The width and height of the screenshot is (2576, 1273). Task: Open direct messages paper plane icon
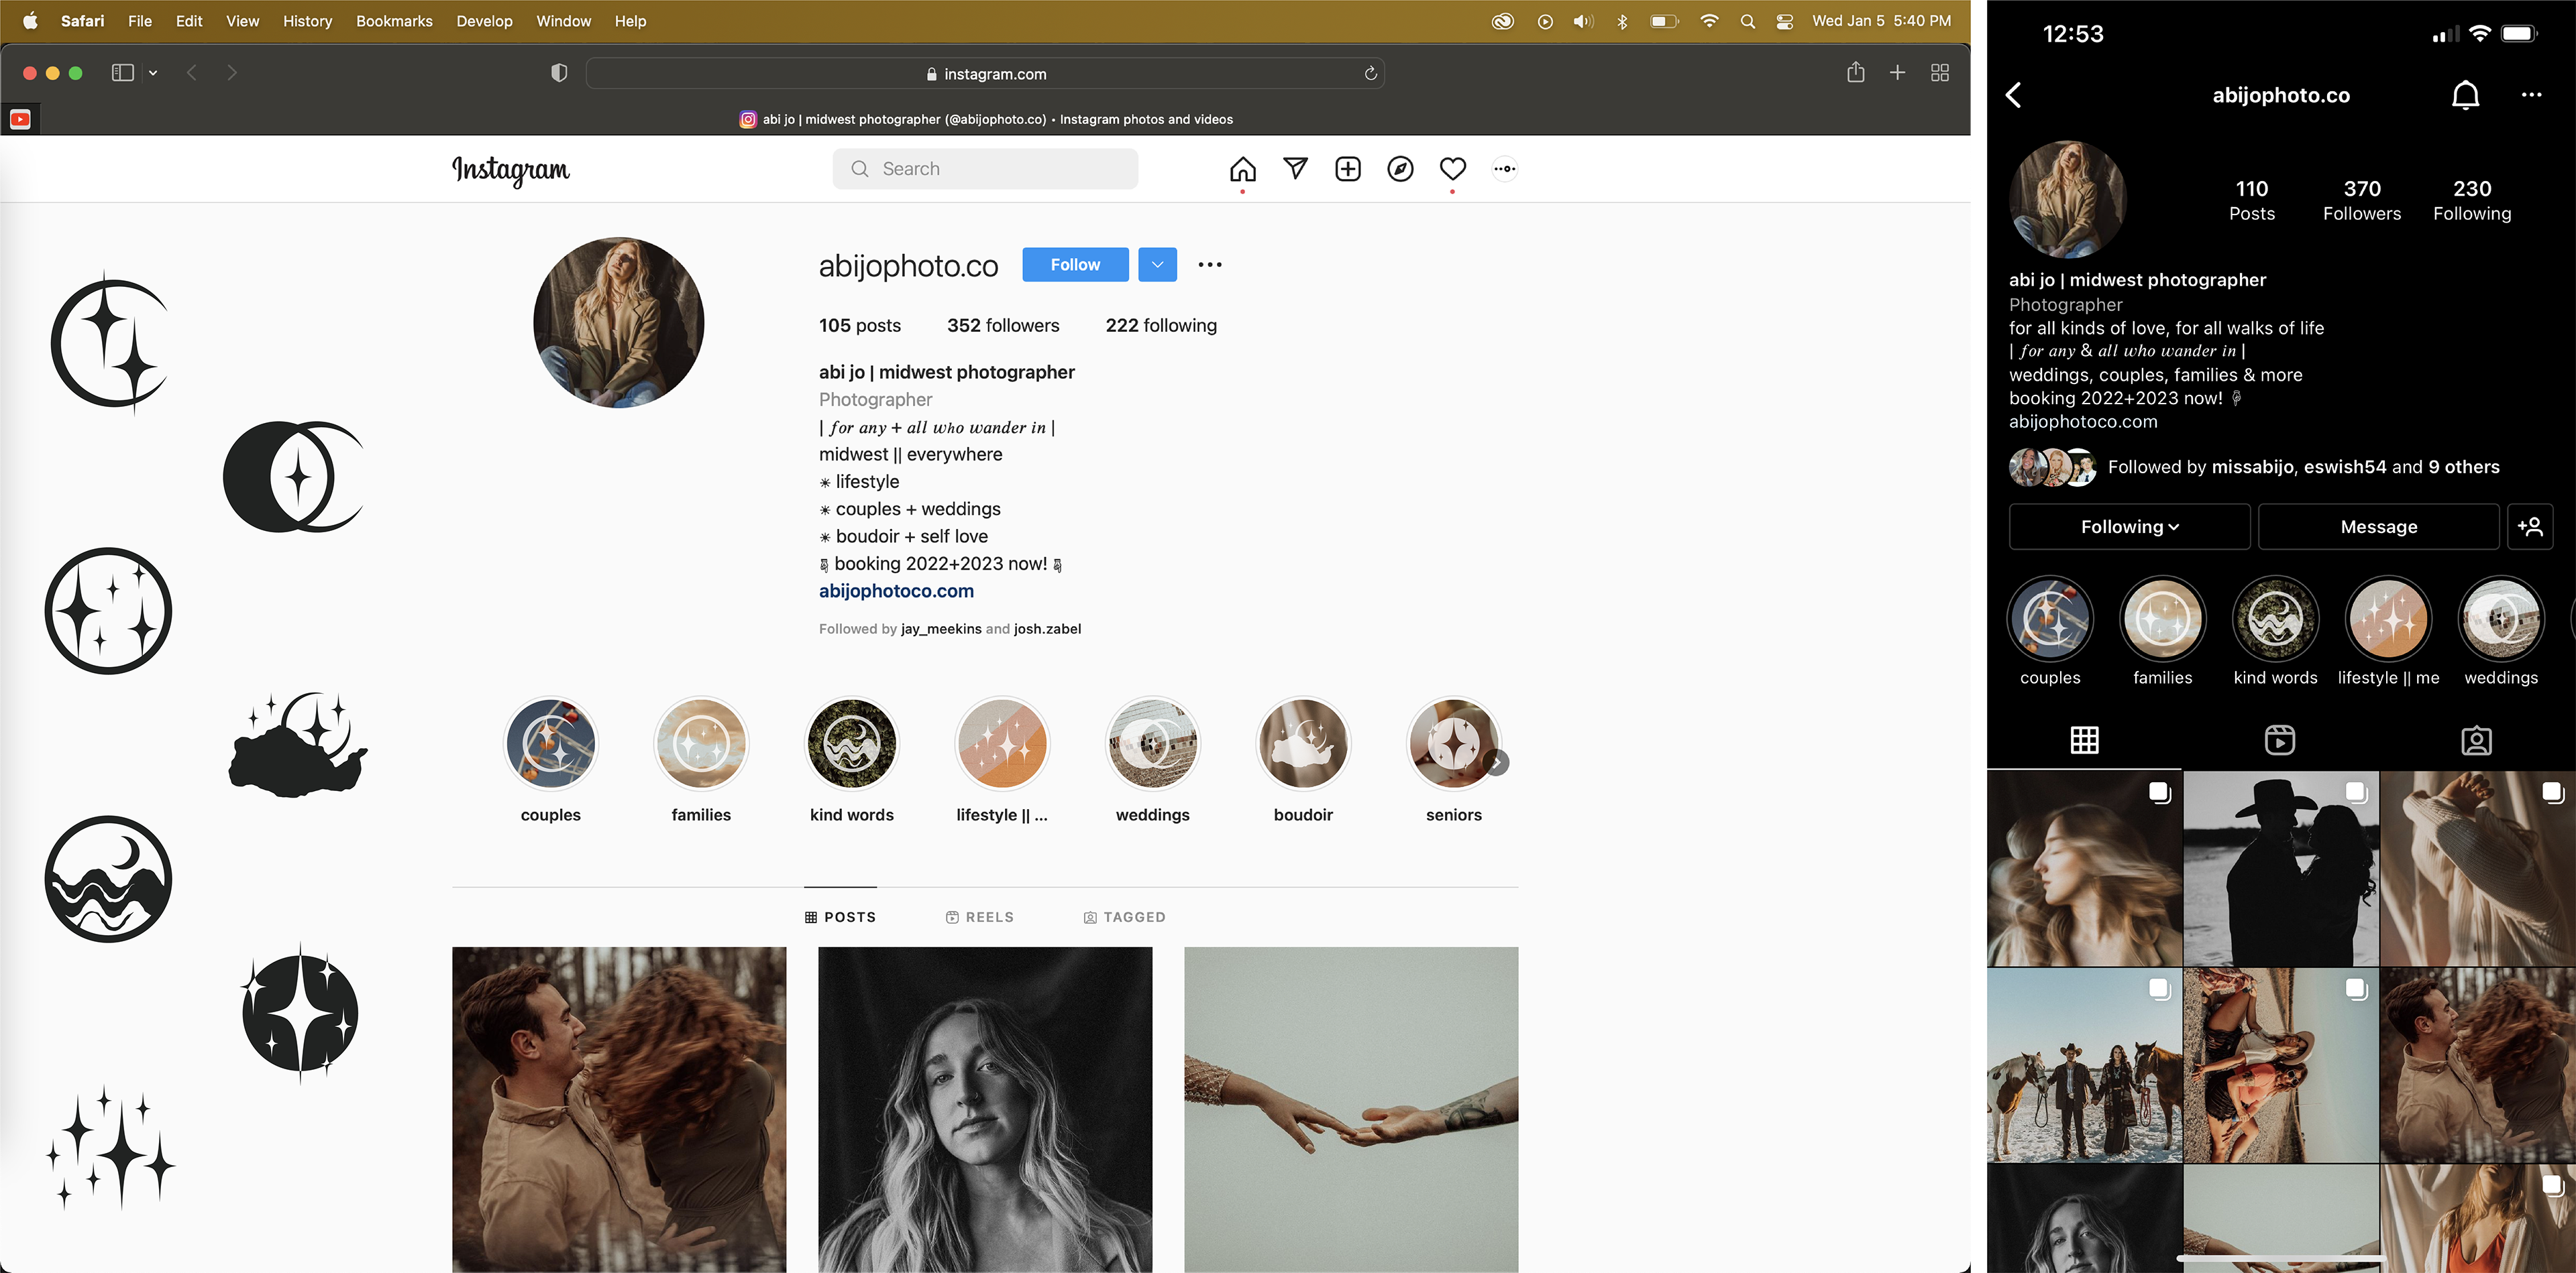[1295, 169]
